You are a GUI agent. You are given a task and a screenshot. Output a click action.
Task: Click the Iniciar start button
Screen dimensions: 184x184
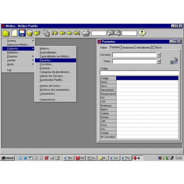pyautogui.click(x=8, y=158)
